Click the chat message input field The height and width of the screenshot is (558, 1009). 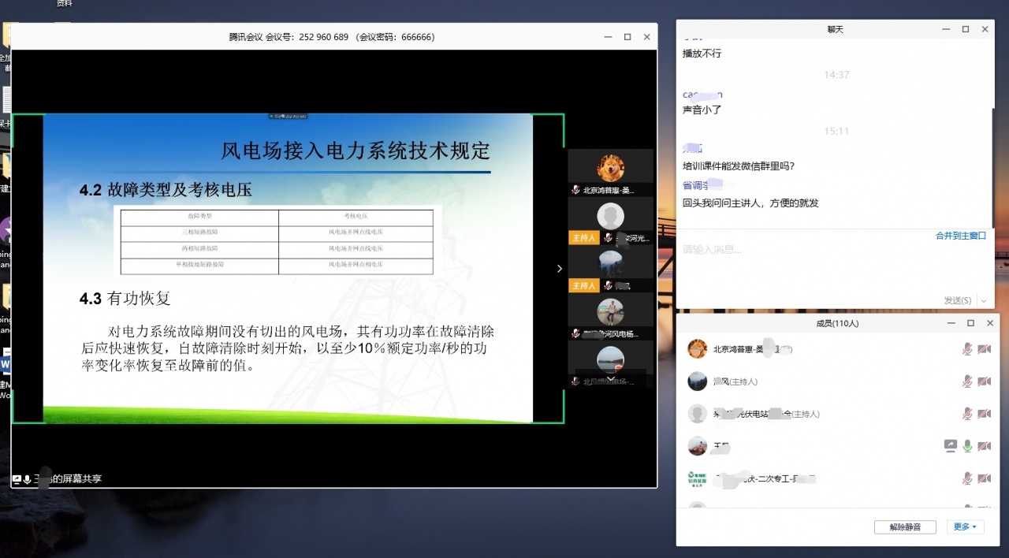coord(828,264)
